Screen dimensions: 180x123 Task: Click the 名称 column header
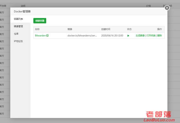click(37, 29)
